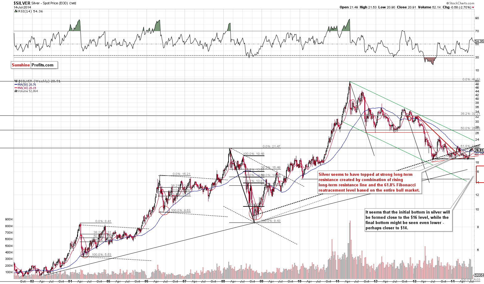Click the '0.0%: 21.47' Fibonacci label
The width and height of the screenshot is (484, 284).
(271, 146)
